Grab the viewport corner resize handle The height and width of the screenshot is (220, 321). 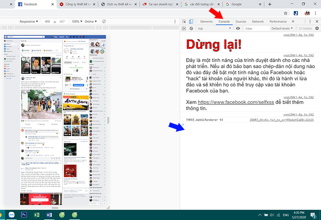[108, 208]
